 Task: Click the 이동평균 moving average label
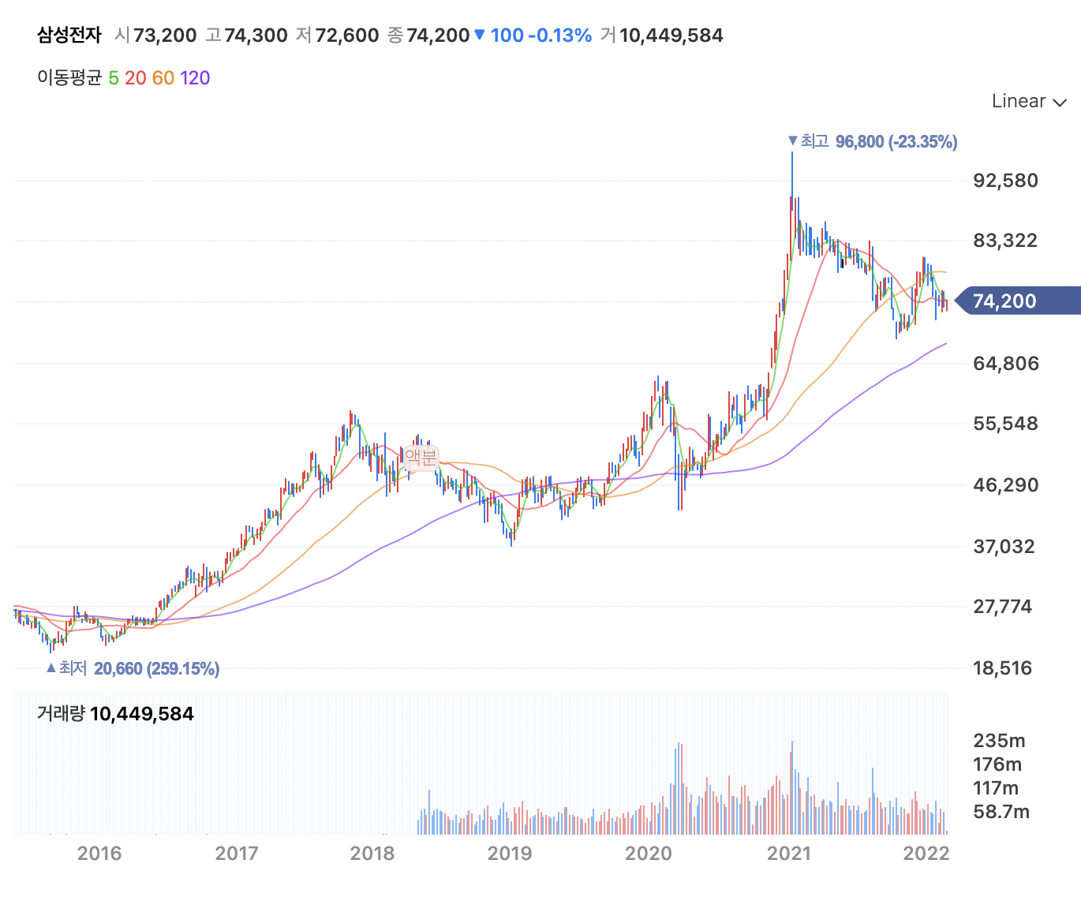(69, 78)
